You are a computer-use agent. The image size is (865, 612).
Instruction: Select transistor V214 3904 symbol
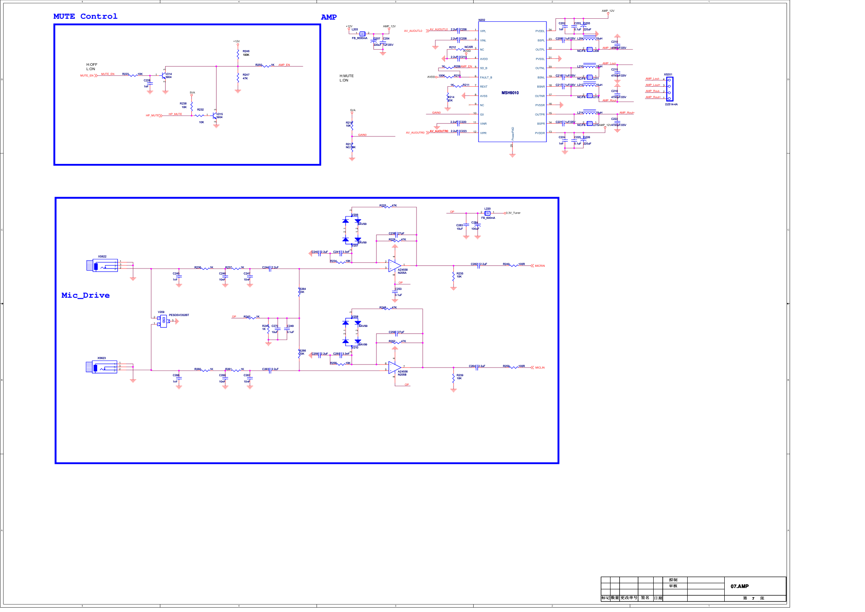164,75
